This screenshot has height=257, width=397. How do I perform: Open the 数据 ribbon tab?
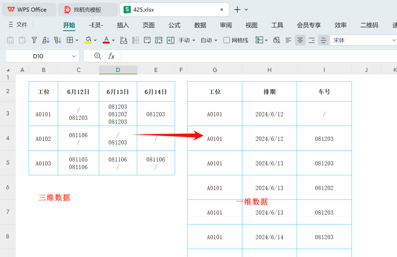coord(200,25)
